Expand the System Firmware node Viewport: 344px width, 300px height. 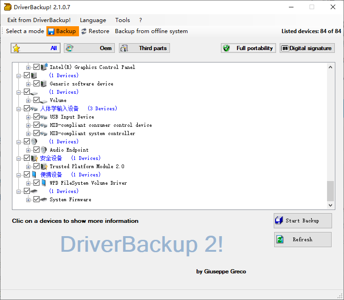tap(28, 200)
